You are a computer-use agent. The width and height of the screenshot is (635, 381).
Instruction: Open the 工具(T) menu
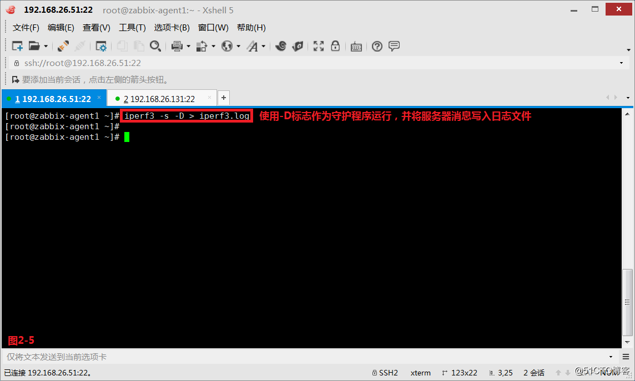click(x=132, y=28)
